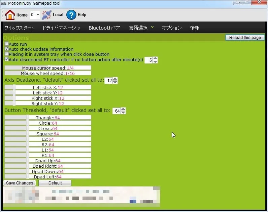268x212 pixels.
Task: Uncheck Auto check update information
Action: click(x=6, y=49)
